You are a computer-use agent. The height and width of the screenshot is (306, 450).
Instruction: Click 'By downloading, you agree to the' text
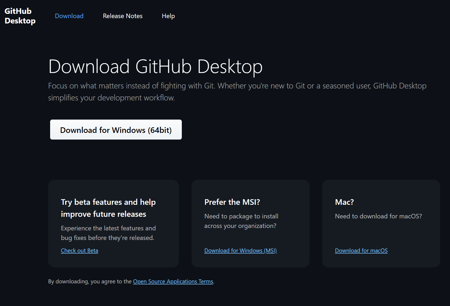tap(90, 281)
